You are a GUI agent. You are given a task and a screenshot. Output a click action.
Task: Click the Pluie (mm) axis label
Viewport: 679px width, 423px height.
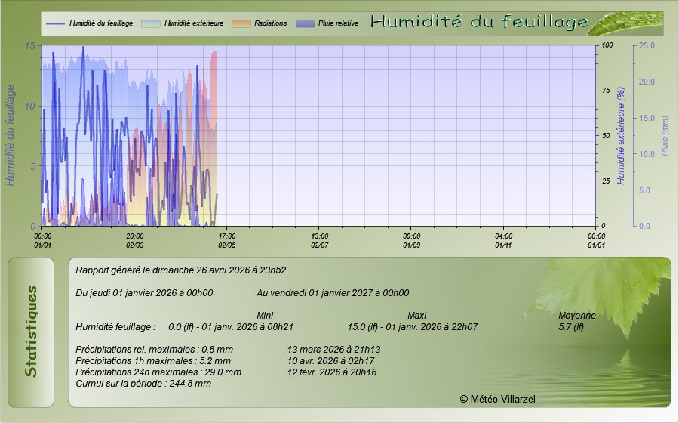tap(665, 135)
